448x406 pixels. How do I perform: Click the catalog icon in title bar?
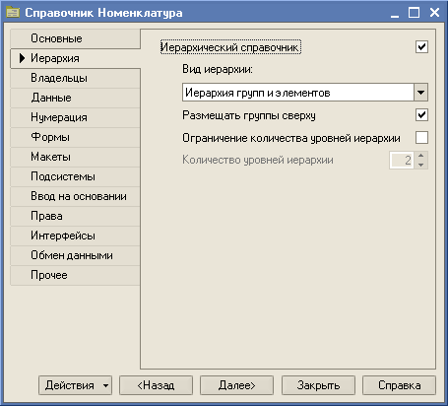click(13, 13)
